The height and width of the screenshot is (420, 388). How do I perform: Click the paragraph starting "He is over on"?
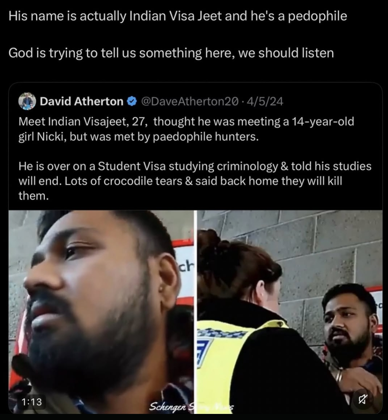pyautogui.click(x=195, y=181)
